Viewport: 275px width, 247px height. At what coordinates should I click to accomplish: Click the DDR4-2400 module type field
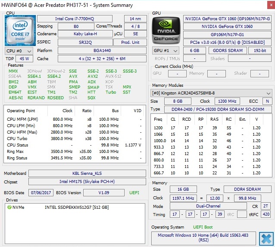tap(218, 110)
